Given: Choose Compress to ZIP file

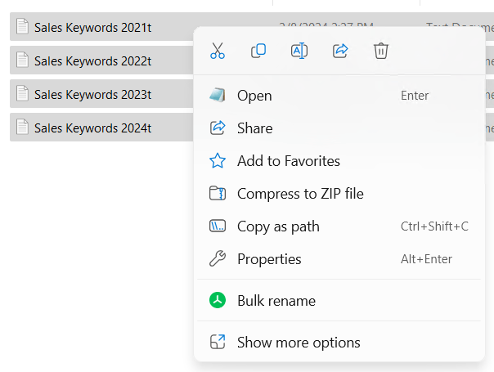Looking at the screenshot, I should (299, 194).
